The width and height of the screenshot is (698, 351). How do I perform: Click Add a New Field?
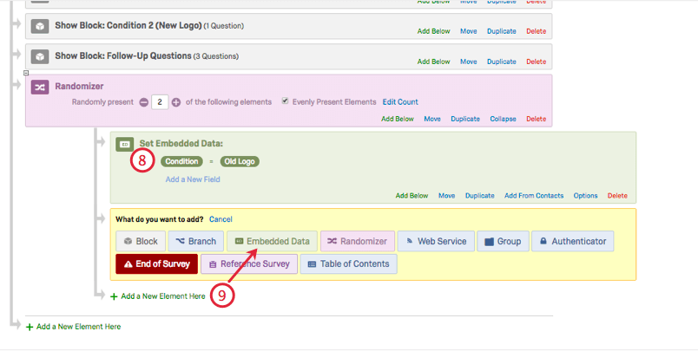tap(193, 179)
